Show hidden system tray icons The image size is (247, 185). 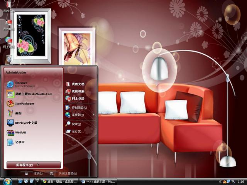(220, 182)
